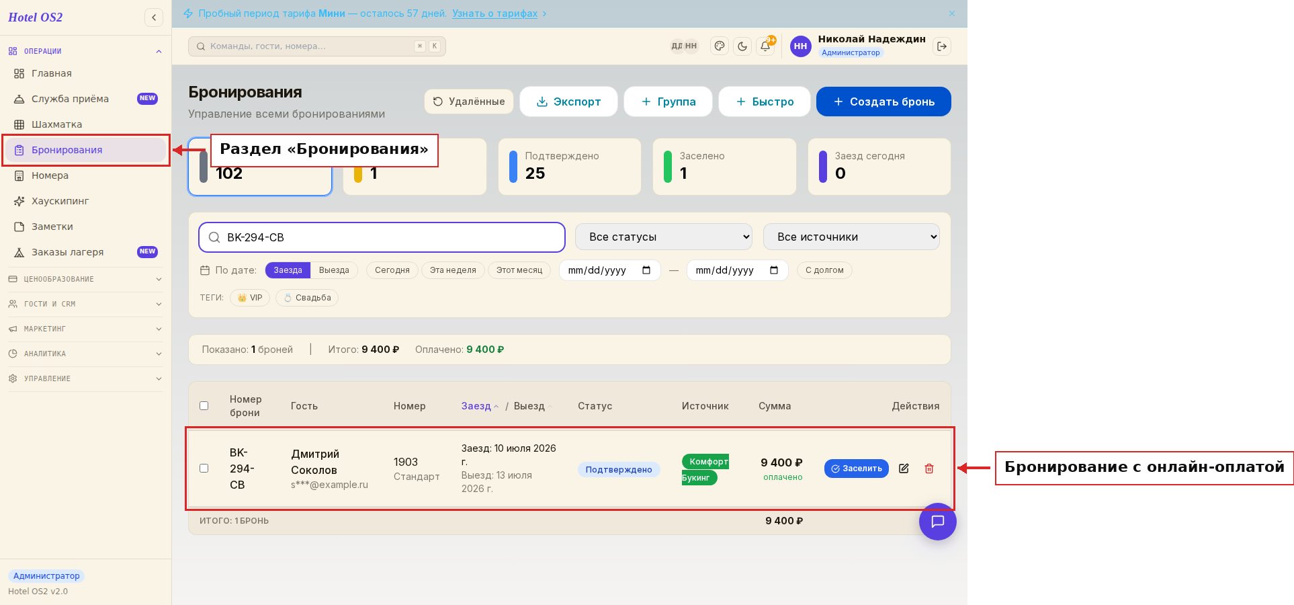1294x605 pixels.
Task: Click the booking search field
Action: point(382,237)
